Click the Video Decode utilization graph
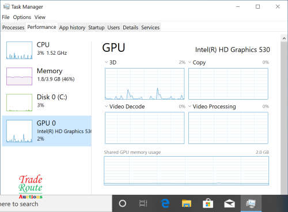The image size is (288, 212). click(145, 128)
